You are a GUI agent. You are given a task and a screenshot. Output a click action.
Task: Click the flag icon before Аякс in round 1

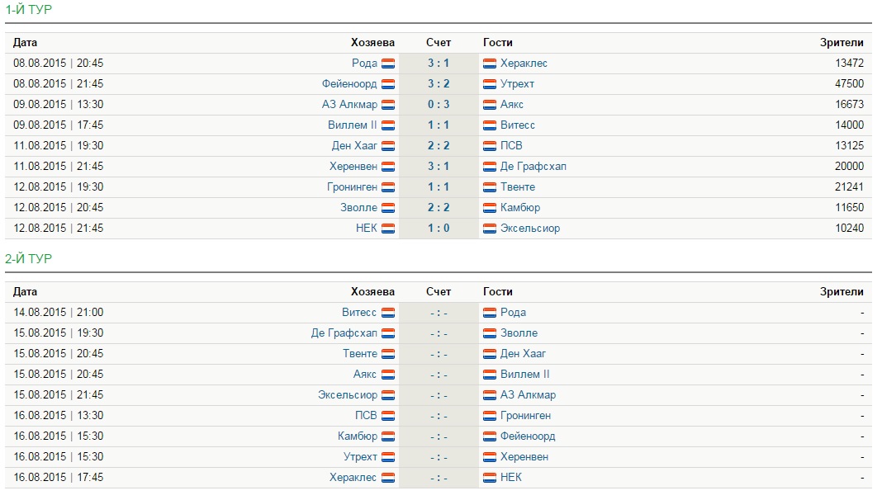490,105
